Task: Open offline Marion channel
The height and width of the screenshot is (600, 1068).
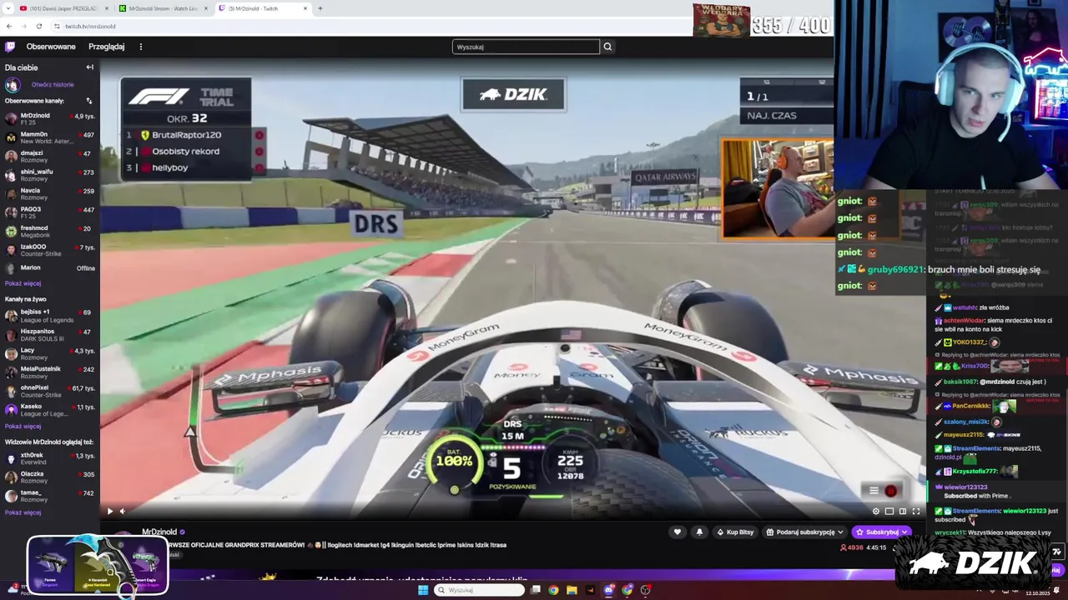Action: coord(50,268)
